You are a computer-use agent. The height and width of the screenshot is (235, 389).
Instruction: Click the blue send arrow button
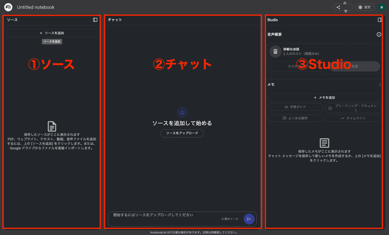[x=249, y=219]
